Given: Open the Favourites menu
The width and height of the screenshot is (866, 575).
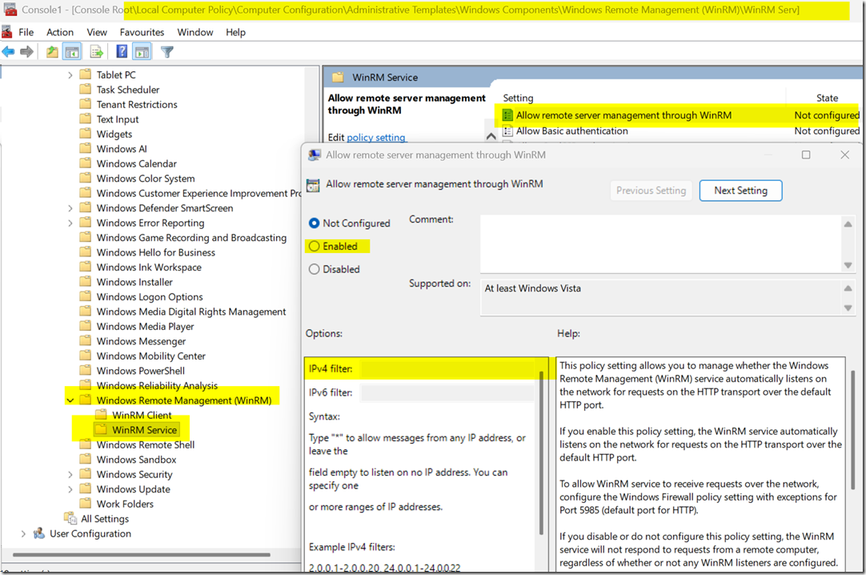Looking at the screenshot, I should (142, 32).
